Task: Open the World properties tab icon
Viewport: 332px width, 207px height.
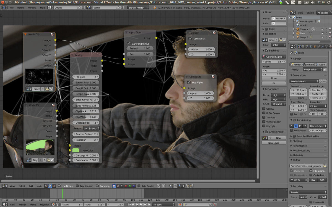Action: pos(311,47)
